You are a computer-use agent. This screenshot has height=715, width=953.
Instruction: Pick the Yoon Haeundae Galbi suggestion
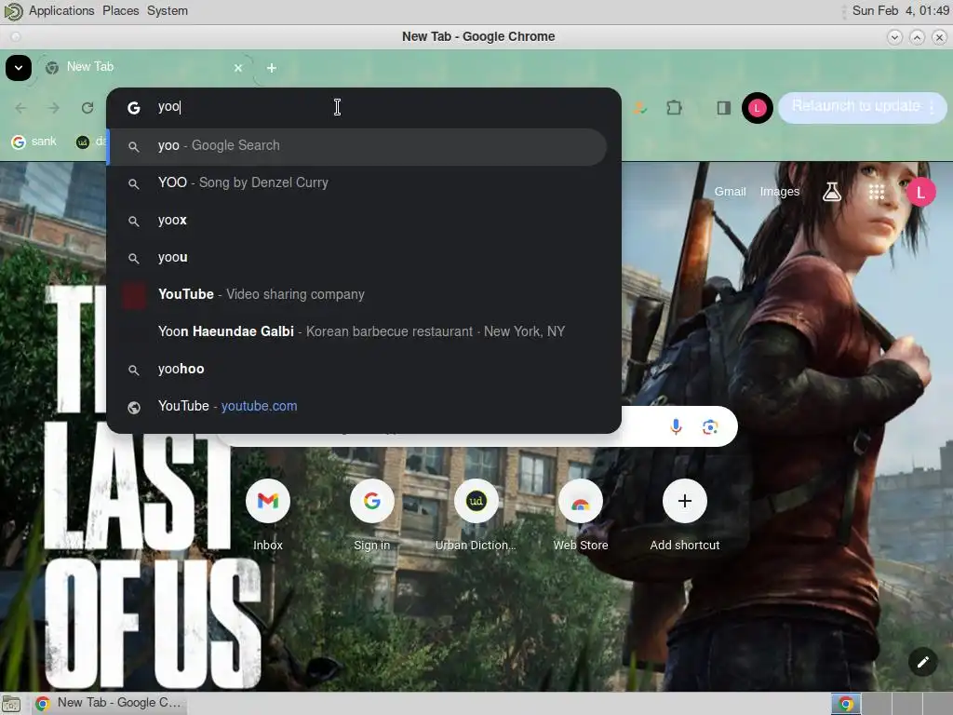(356, 332)
